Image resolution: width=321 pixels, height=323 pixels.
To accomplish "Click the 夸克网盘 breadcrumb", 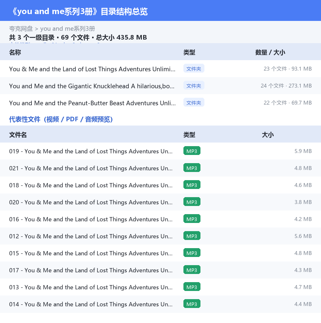I will click(x=21, y=29).
